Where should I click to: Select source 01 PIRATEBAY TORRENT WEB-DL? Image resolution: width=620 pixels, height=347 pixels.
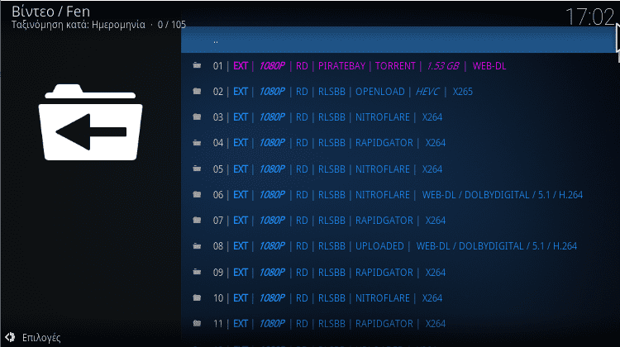pyautogui.click(x=399, y=65)
